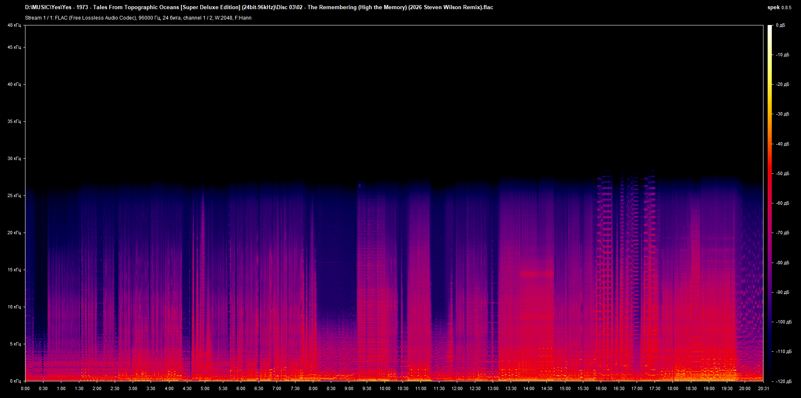Click the 40 кГц frequency axis label

point(14,85)
